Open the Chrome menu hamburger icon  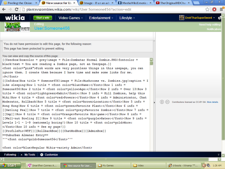click(222, 10)
